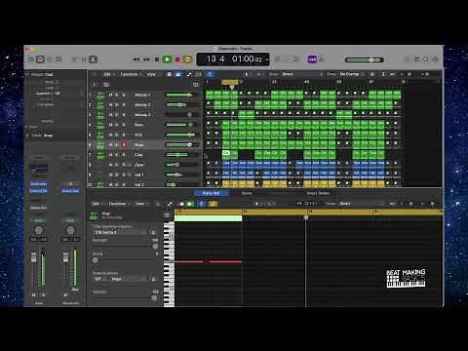This screenshot has height=351, width=468.
Task: Disable record on the selected track 6
Action: click(x=124, y=144)
